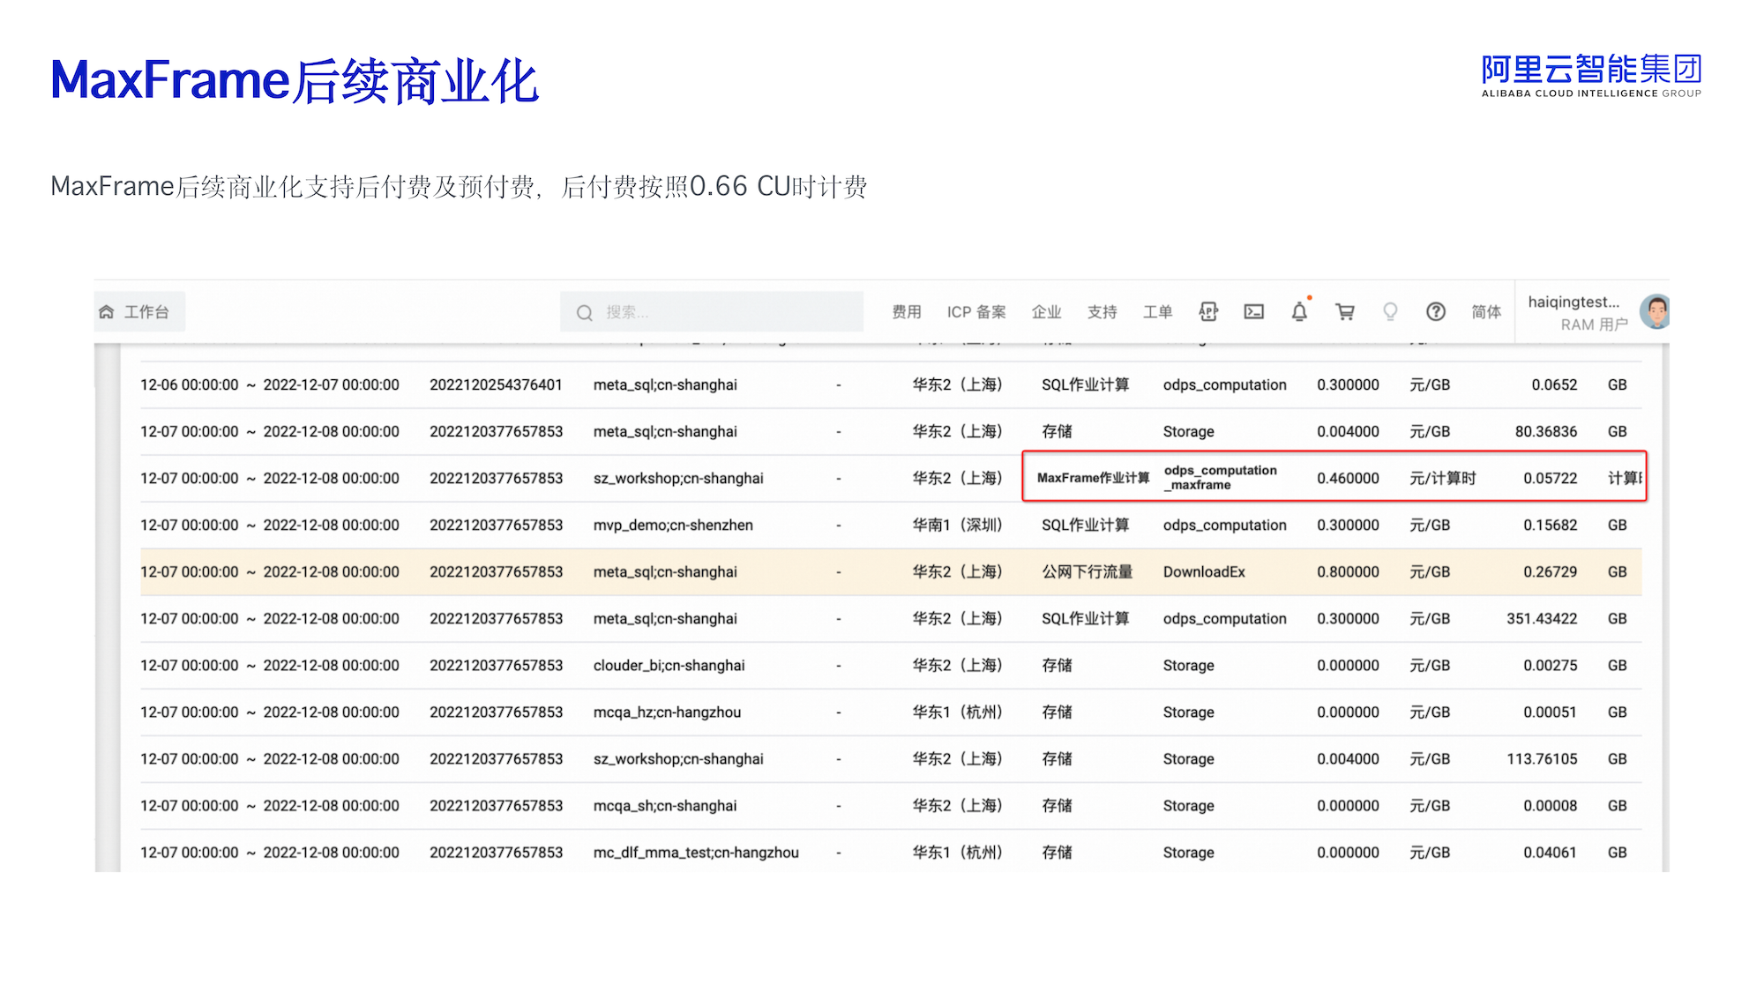1764x992 pixels.
Task: Click the lightbulb tips icon
Action: click(1390, 311)
